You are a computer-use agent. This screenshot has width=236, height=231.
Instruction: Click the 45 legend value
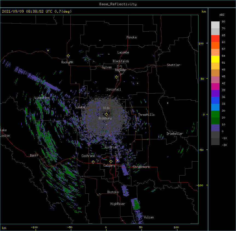(x=223, y=77)
